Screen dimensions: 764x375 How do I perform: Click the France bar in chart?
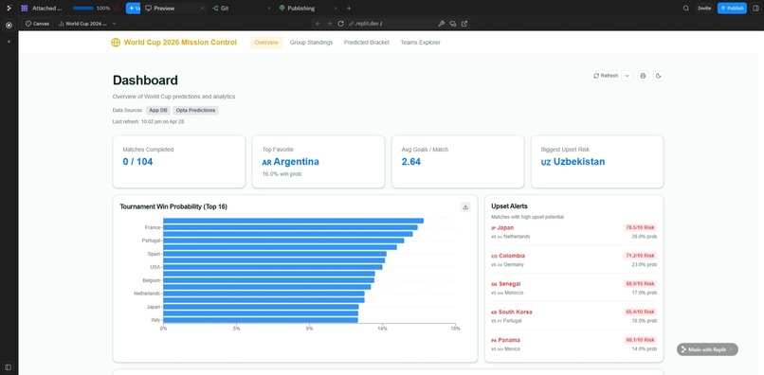[x=290, y=227]
